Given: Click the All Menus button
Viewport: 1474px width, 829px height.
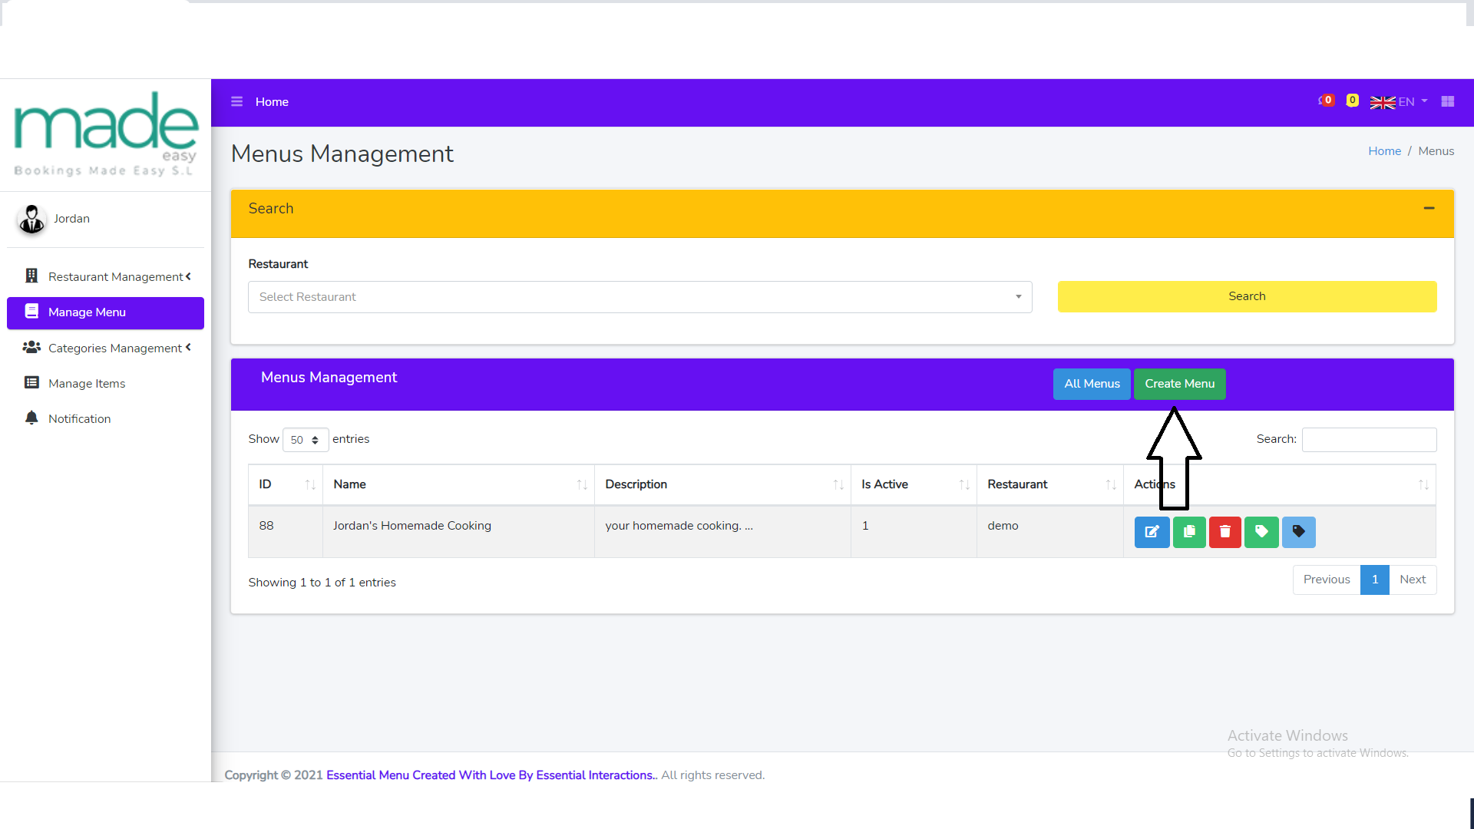Looking at the screenshot, I should click(x=1092, y=384).
